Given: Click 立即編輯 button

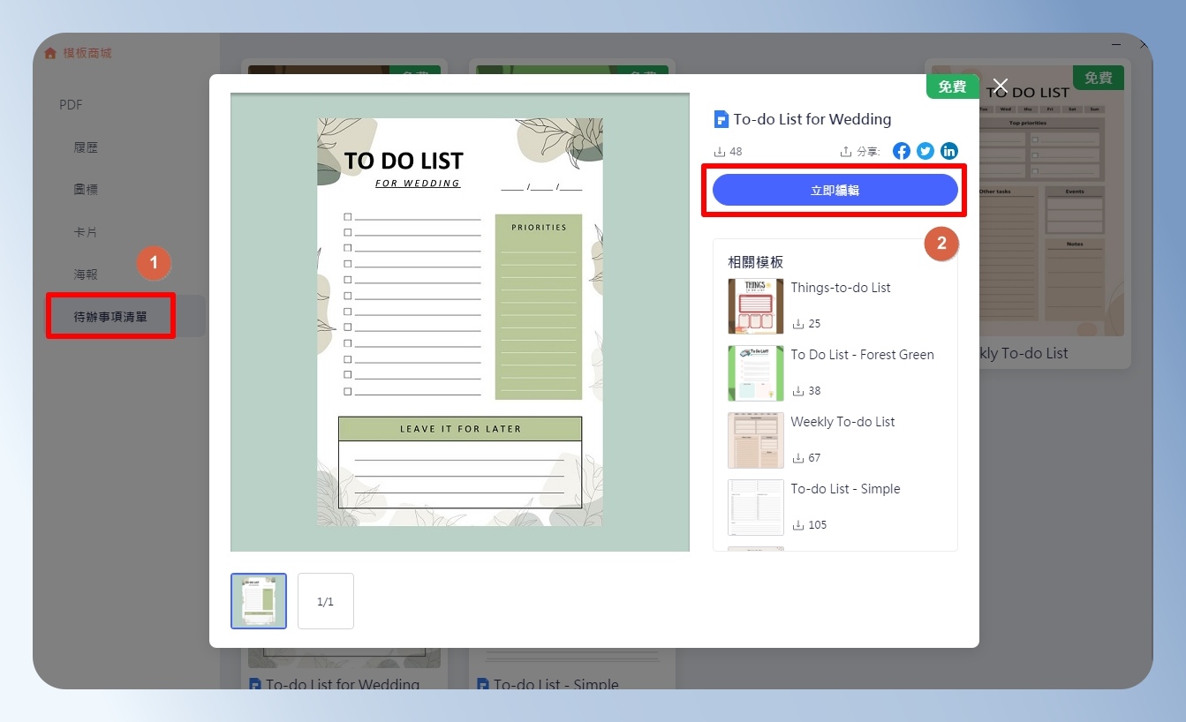Looking at the screenshot, I should pos(835,190).
